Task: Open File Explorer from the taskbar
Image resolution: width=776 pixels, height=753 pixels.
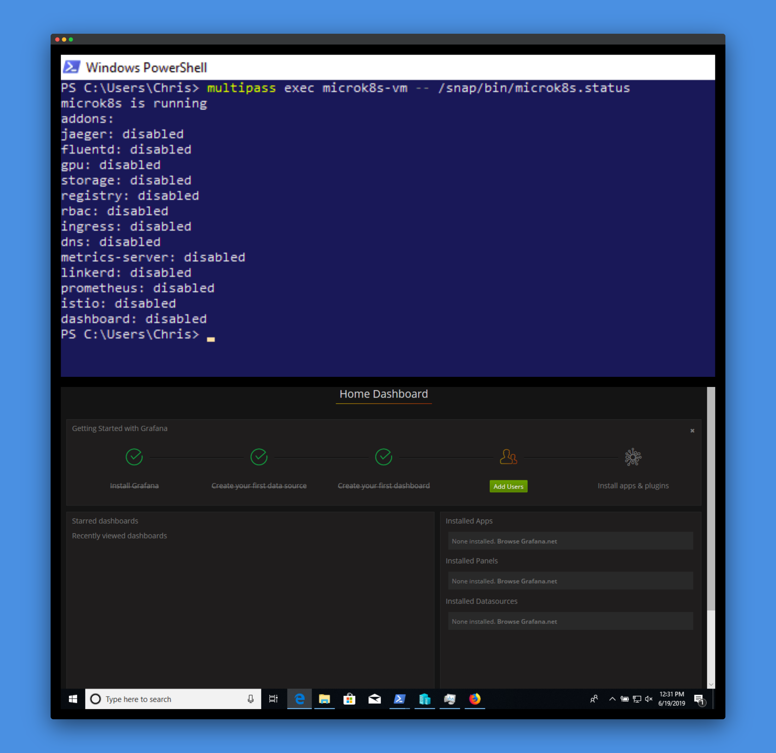Action: click(x=324, y=699)
